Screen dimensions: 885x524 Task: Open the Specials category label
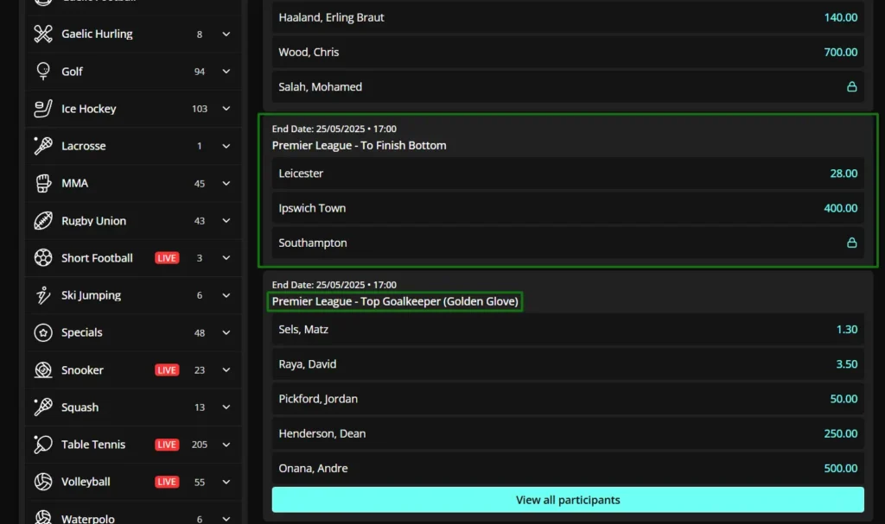click(x=82, y=333)
